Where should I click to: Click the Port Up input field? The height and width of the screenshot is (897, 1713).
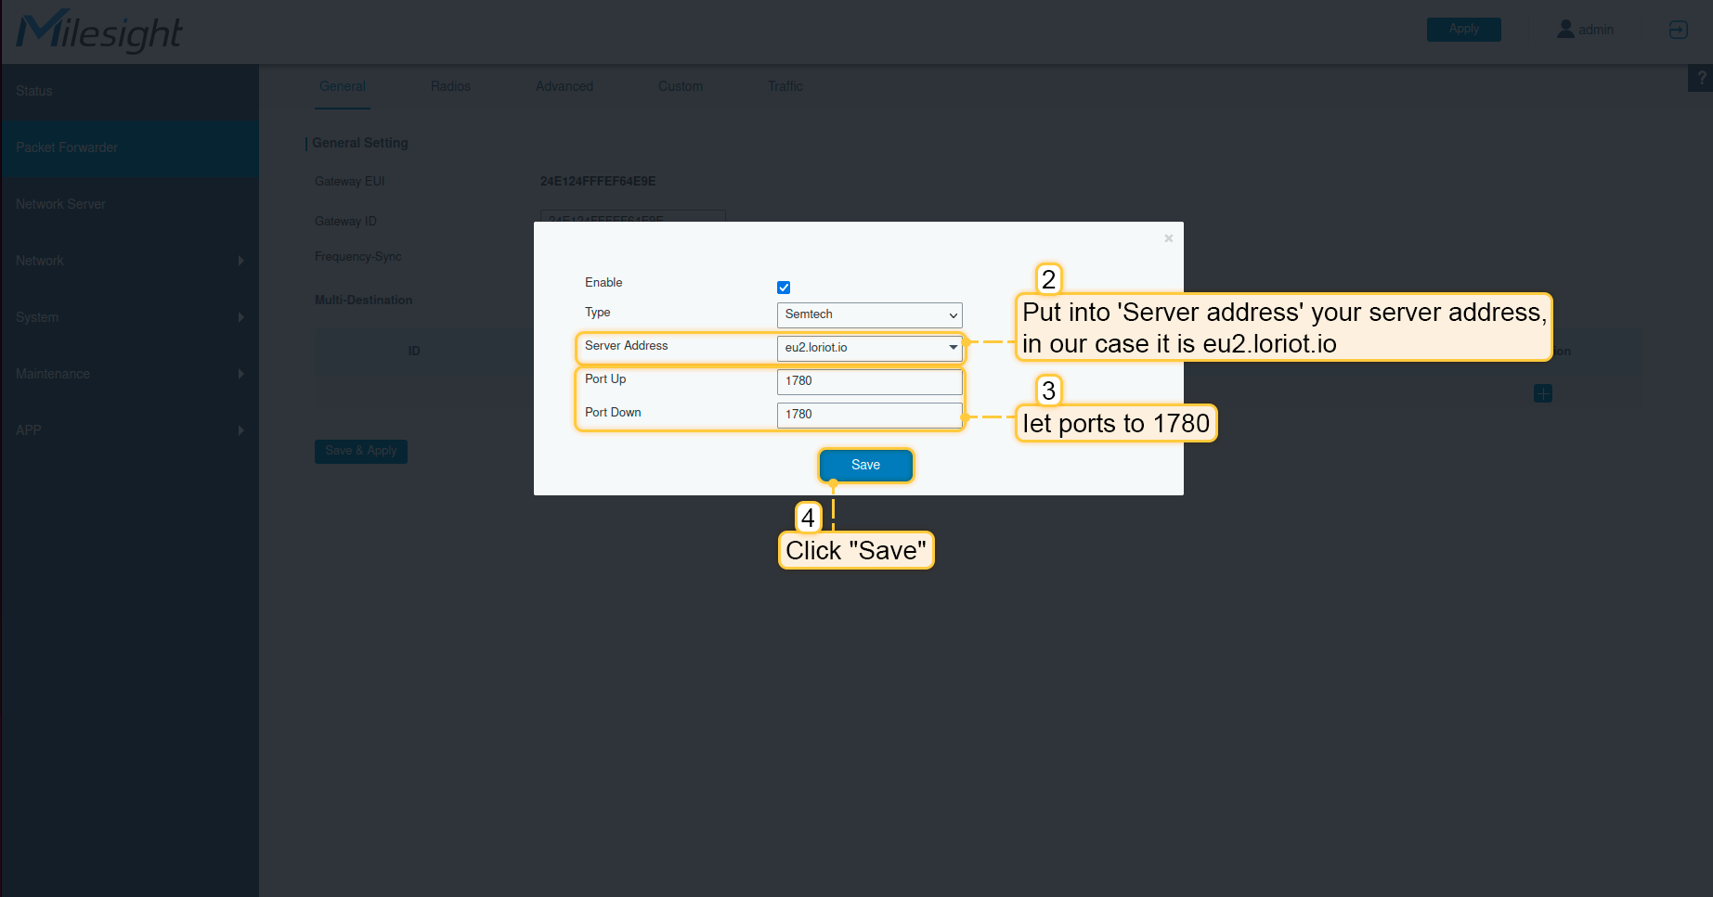pos(869,381)
